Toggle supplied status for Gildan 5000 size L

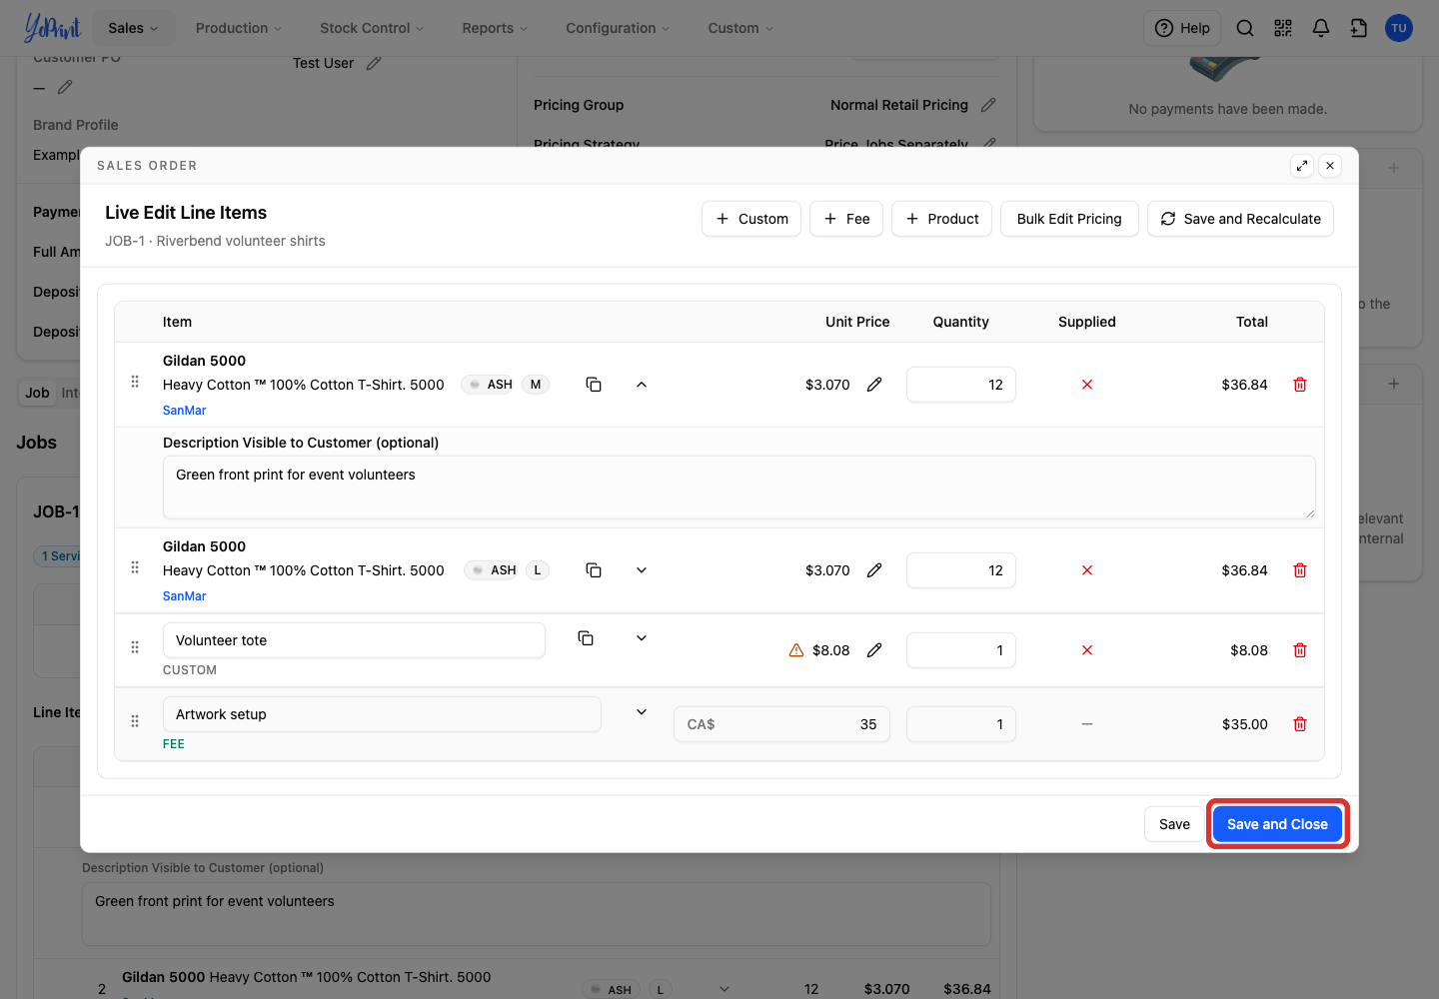[x=1087, y=570]
